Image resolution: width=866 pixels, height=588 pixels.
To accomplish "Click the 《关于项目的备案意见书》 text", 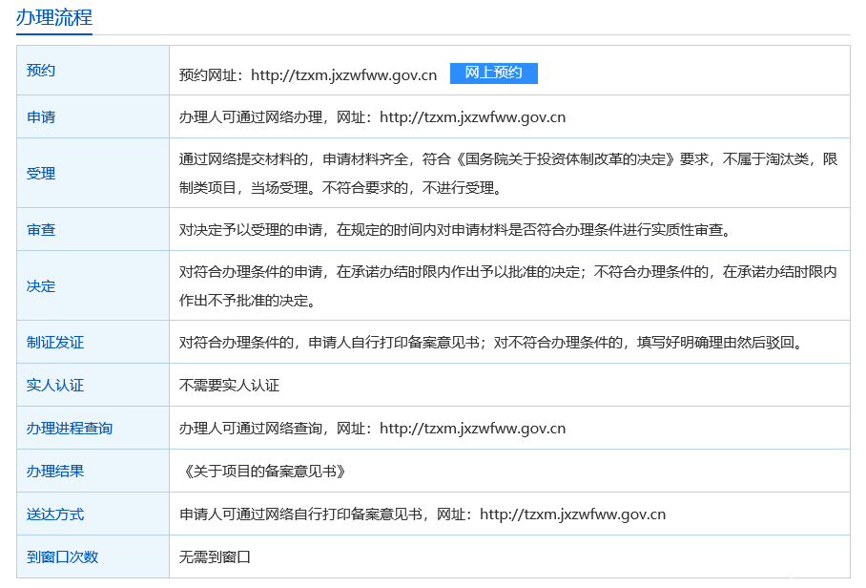I will click(262, 471).
